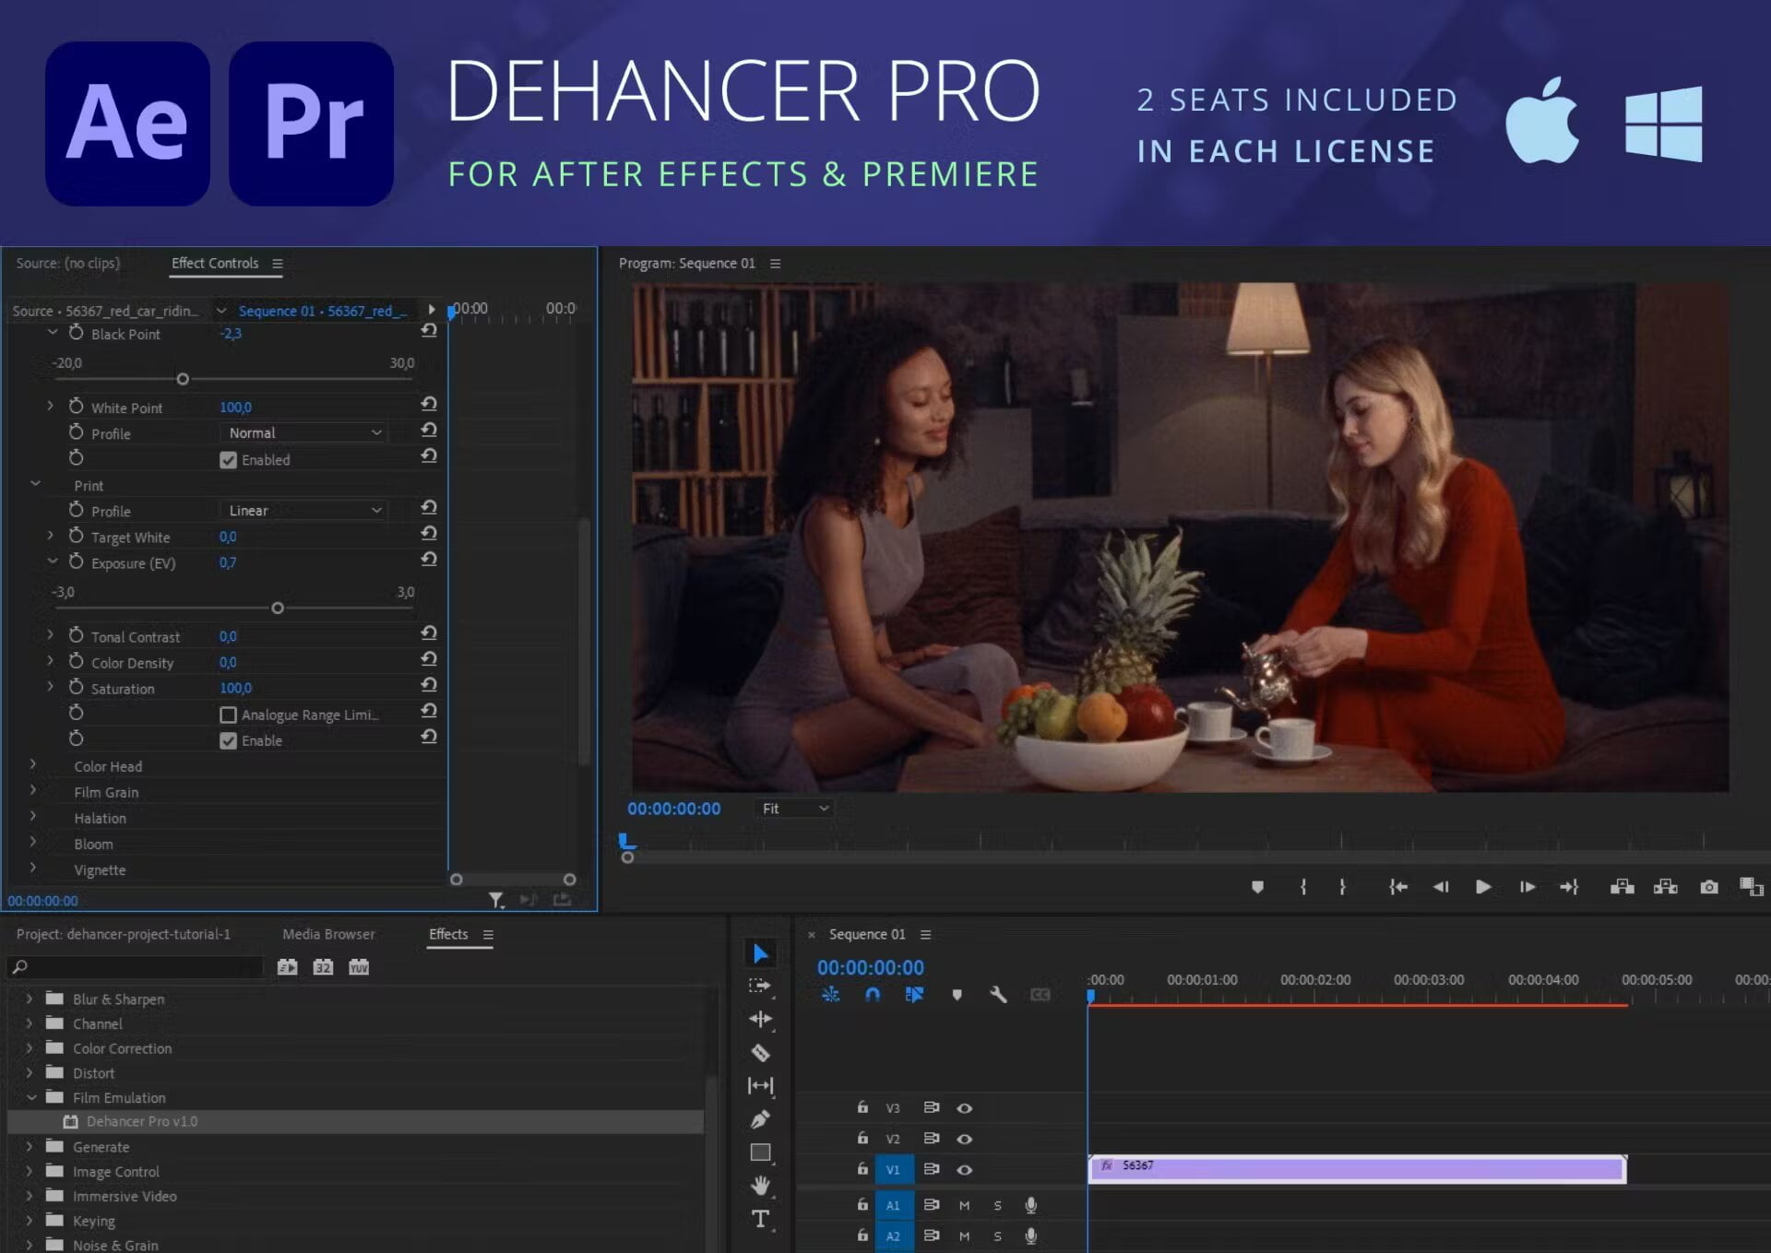
Task: Expand the Color Head effect section
Action: tap(32, 766)
